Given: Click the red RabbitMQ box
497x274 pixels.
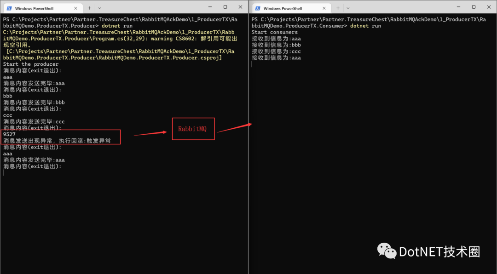Looking at the screenshot, I should click(193, 129).
